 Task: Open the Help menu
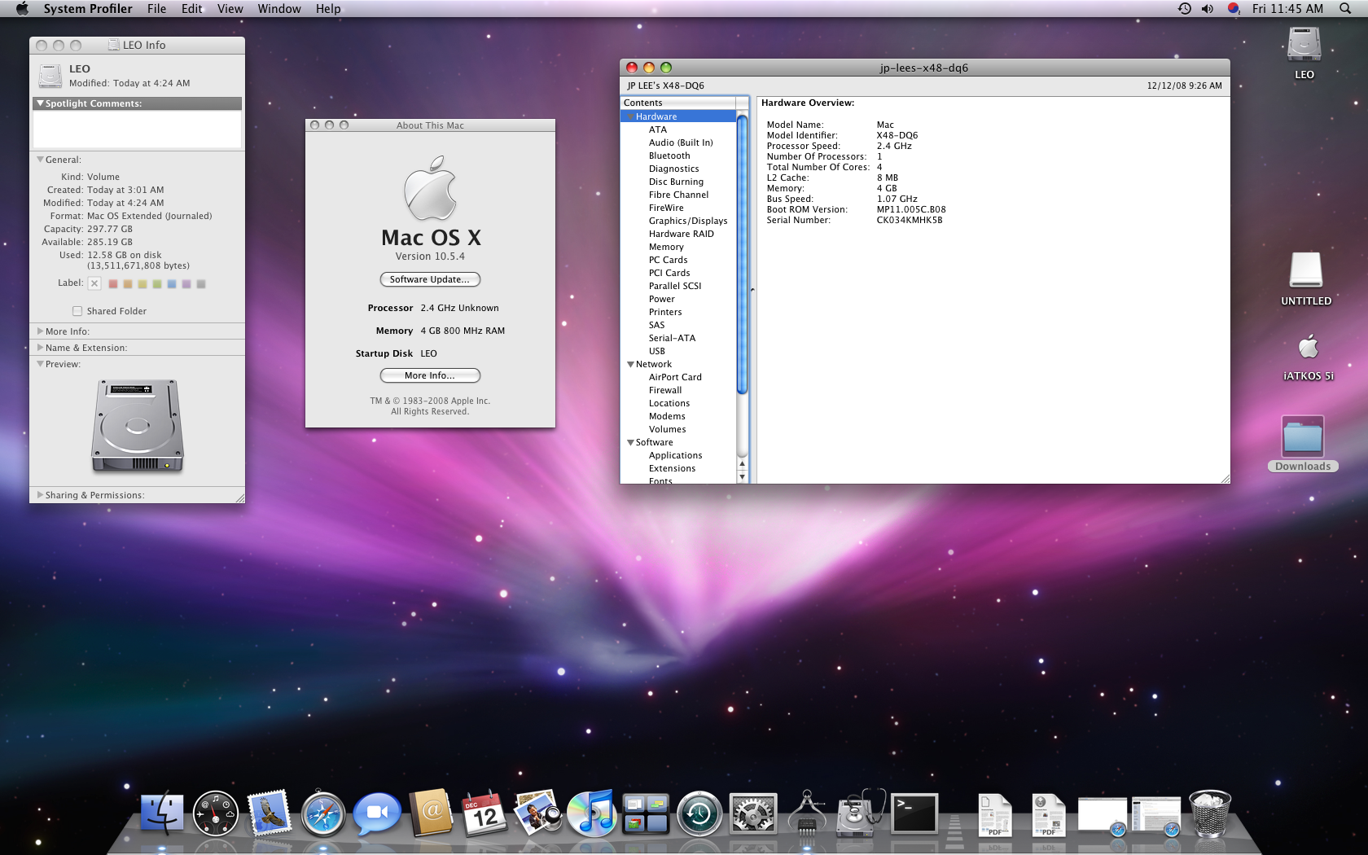click(x=328, y=8)
